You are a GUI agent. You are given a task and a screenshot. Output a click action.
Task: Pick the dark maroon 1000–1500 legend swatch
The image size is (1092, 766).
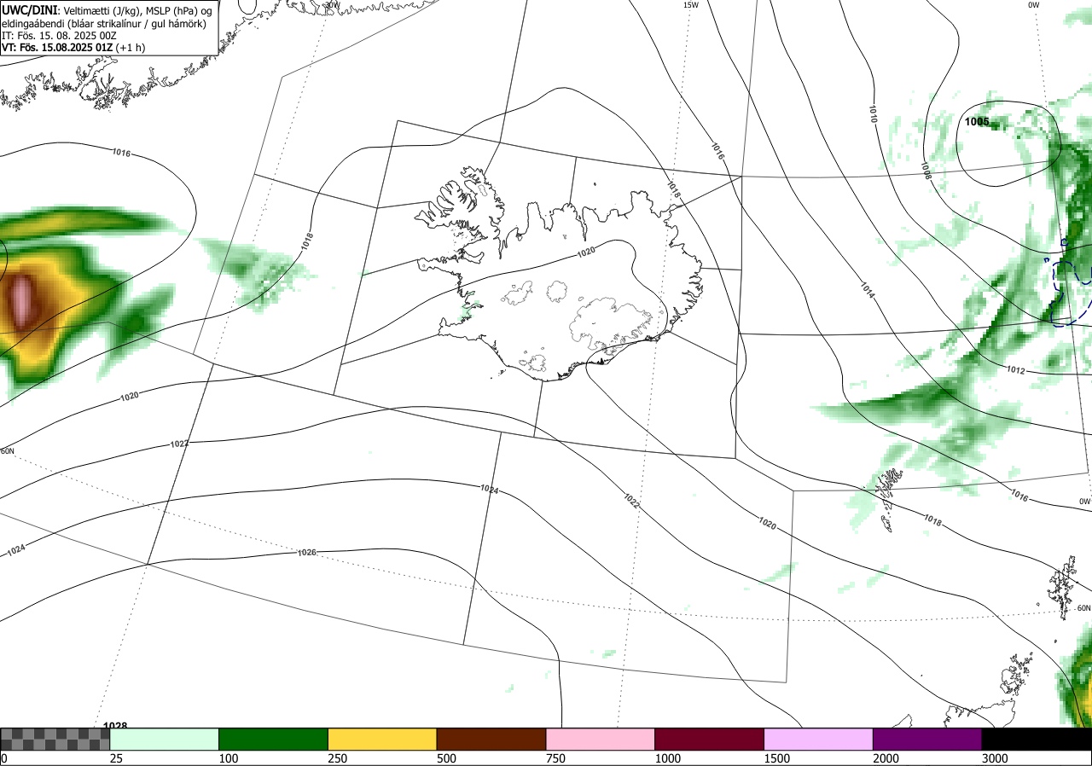[710, 739]
